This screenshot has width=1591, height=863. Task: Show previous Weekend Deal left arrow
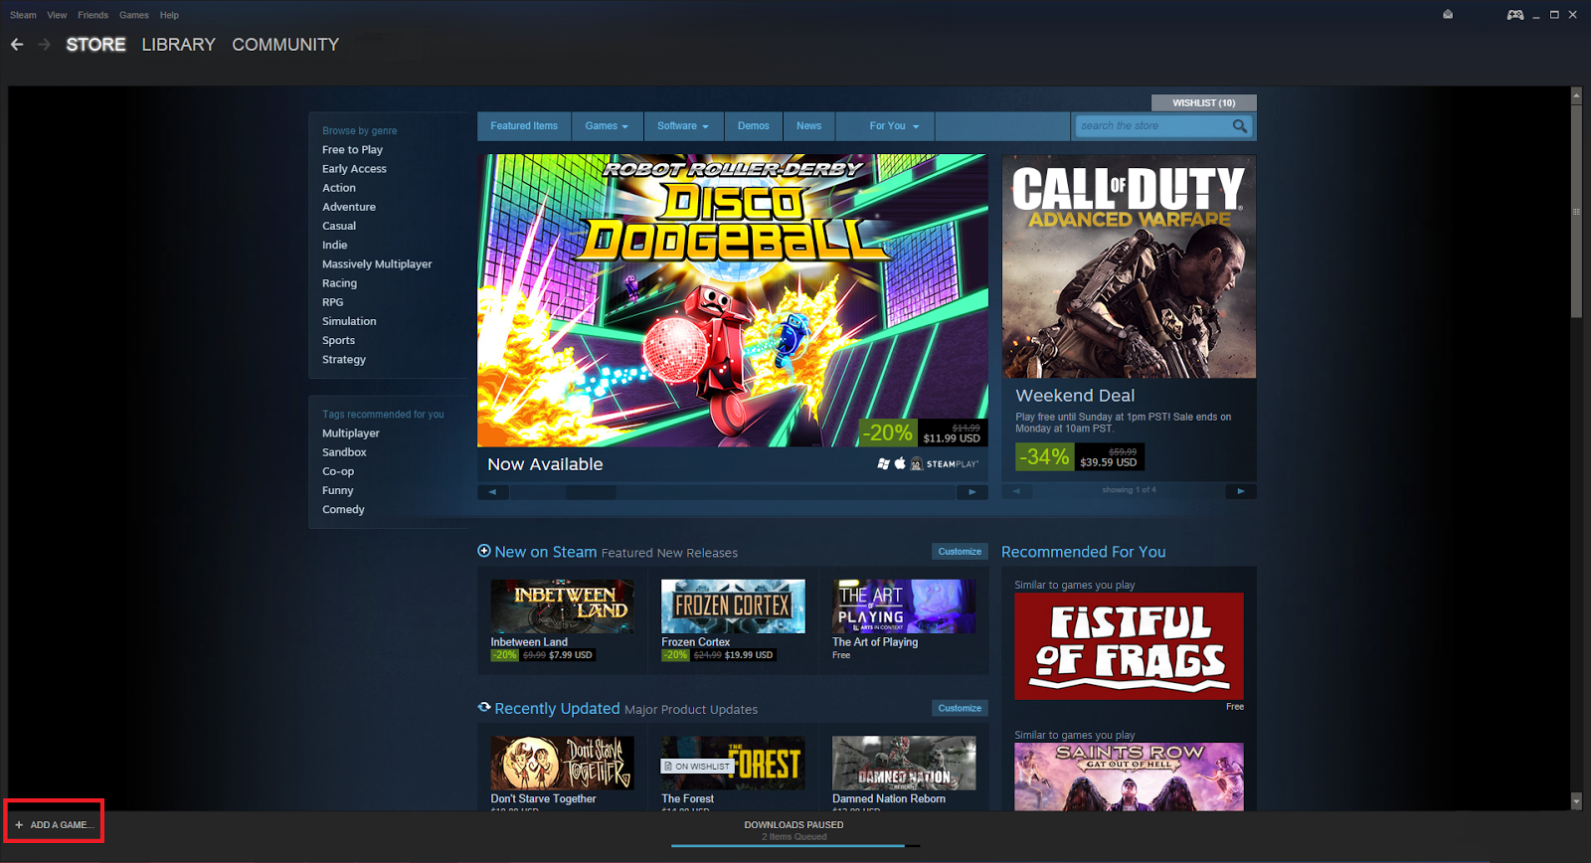[1016, 491]
